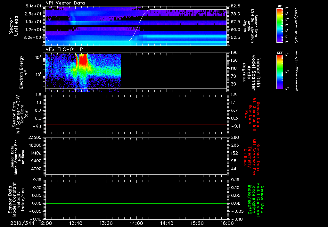Click the 98 telemetry tick label
328x227 pixels.
234,161
